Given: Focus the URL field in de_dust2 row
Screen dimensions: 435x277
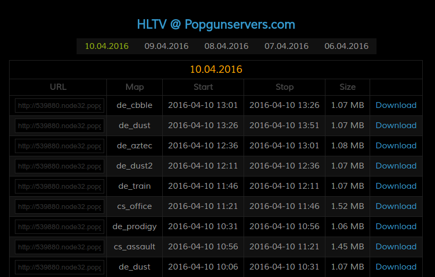Looking at the screenshot, I should (x=60, y=166).
